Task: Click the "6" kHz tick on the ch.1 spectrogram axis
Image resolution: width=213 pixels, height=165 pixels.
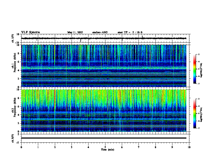Action: pyautogui.click(x=19, y=62)
